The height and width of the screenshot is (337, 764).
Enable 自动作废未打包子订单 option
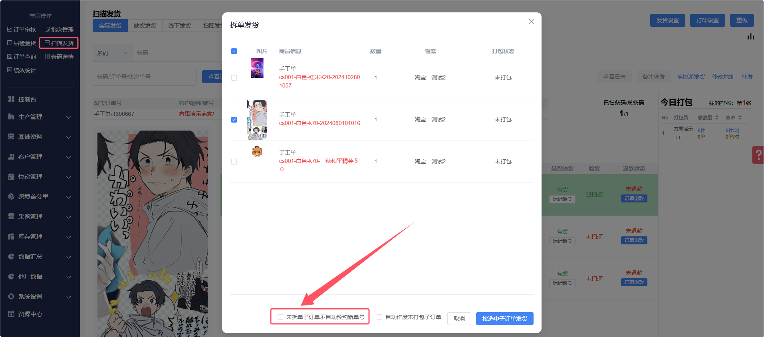379,317
